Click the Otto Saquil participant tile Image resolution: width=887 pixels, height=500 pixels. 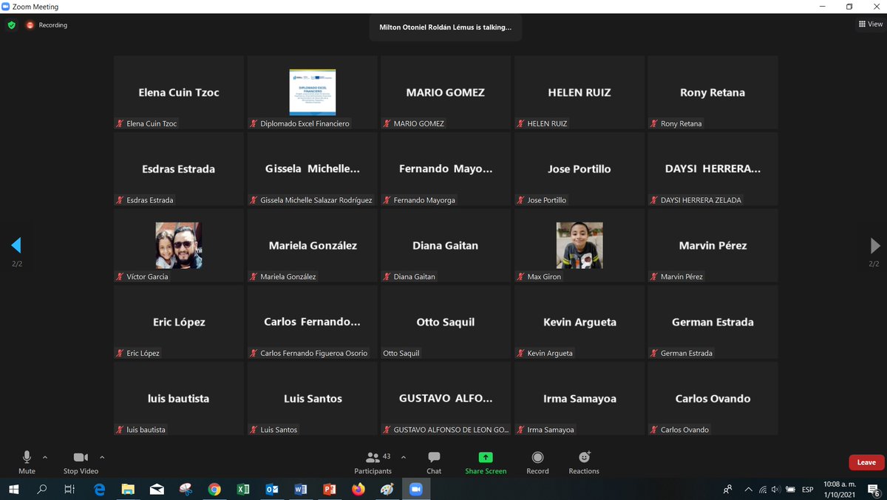[446, 322]
